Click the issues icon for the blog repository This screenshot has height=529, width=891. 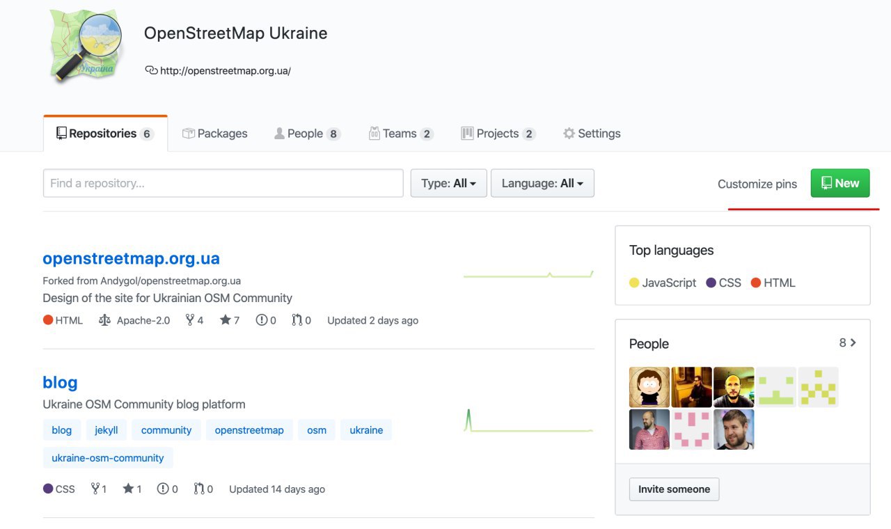tap(163, 489)
